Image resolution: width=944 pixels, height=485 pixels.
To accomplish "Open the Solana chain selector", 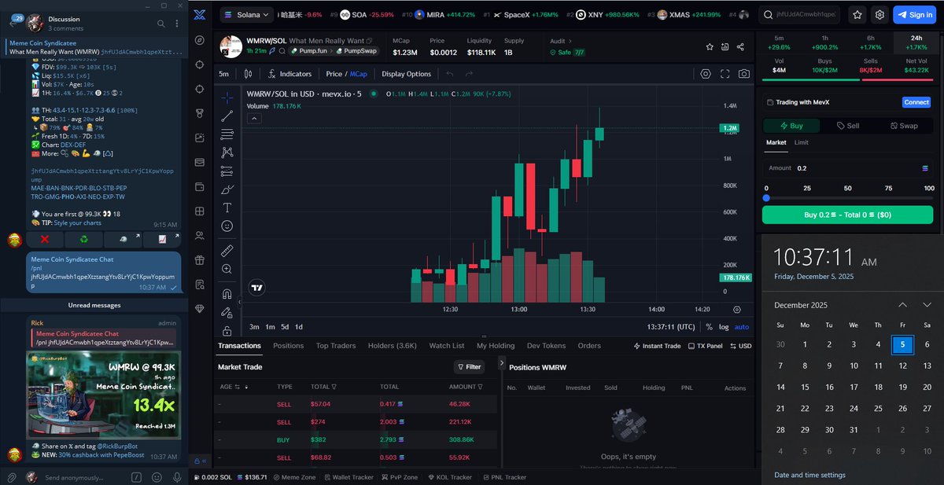I will coord(246,14).
